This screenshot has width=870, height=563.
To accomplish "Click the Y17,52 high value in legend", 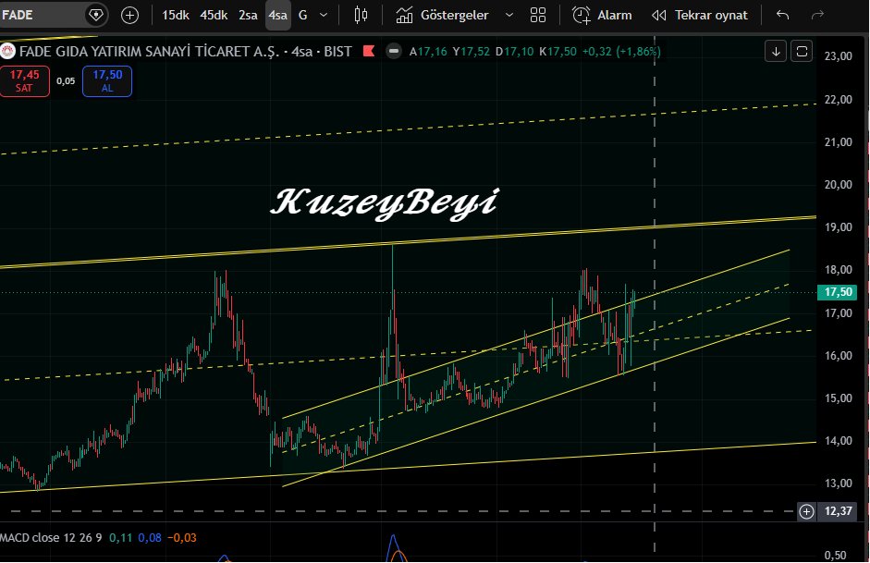I will coord(472,52).
